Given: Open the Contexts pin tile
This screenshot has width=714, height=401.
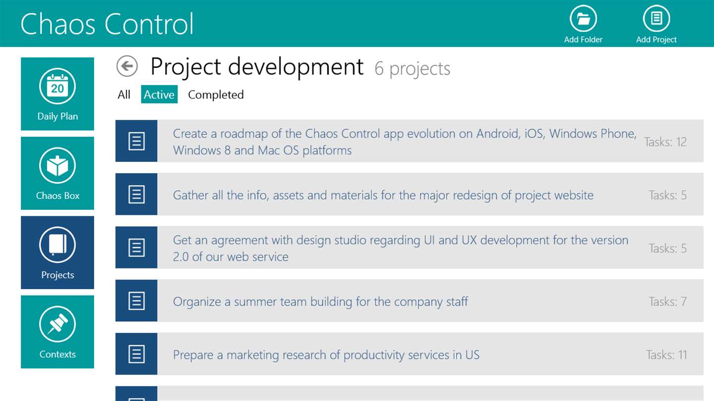Looking at the screenshot, I should coord(58,332).
